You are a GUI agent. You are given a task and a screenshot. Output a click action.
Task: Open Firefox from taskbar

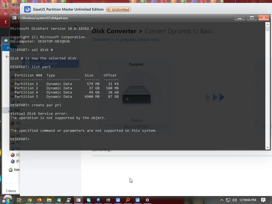point(39,200)
